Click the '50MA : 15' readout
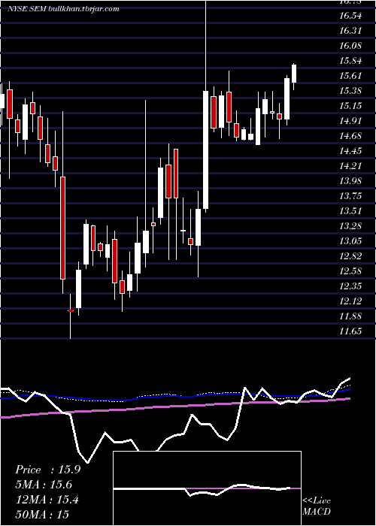This screenshot has height=526, width=376. (x=42, y=515)
